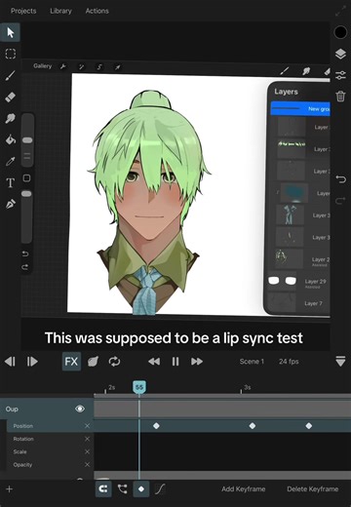This screenshot has width=351, height=507.
Task: Toggle the magnet snapping button
Action: [103, 489]
